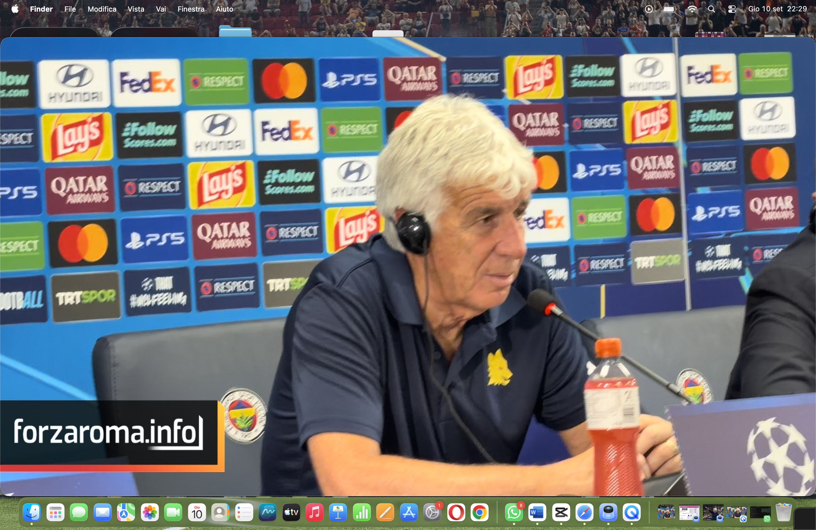Viewport: 816px width, 530px height.
Task: Open the Modifica menu
Action: point(102,9)
